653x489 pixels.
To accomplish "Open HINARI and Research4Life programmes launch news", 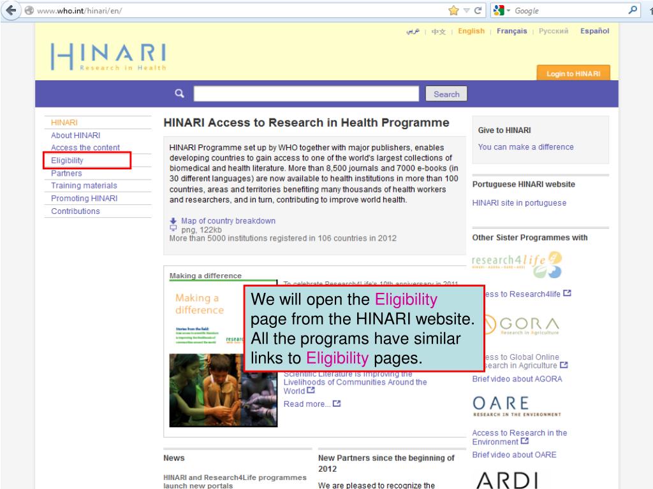I will pos(235,481).
